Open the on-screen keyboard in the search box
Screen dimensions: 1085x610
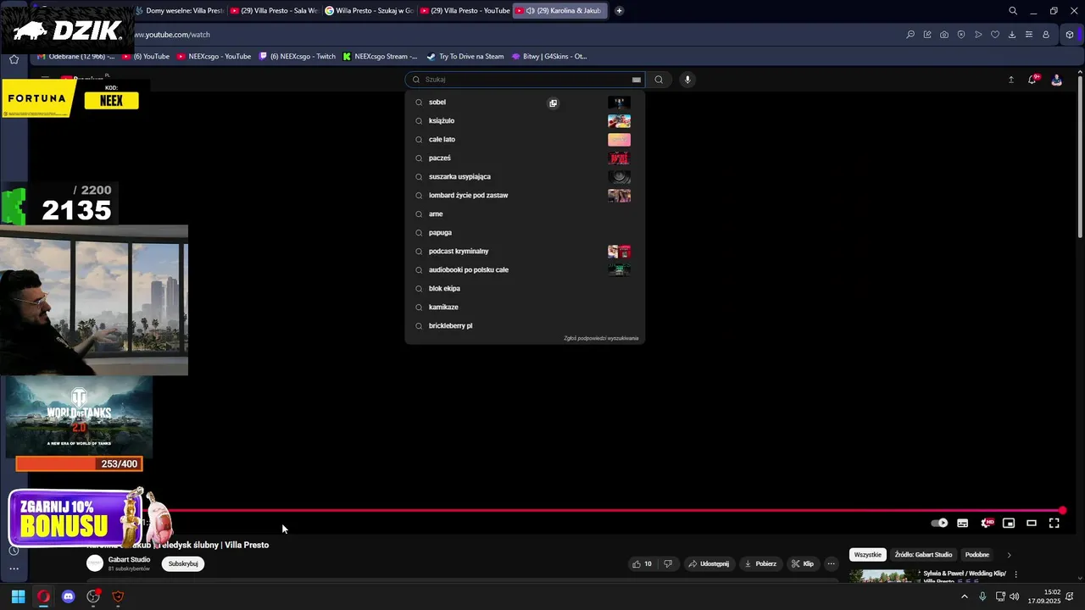636,80
